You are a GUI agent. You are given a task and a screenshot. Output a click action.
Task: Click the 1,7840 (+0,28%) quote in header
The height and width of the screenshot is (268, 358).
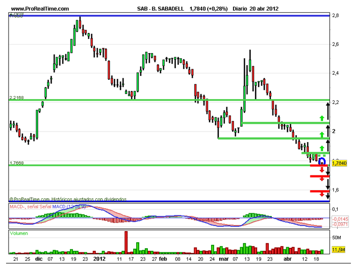[x=209, y=9]
